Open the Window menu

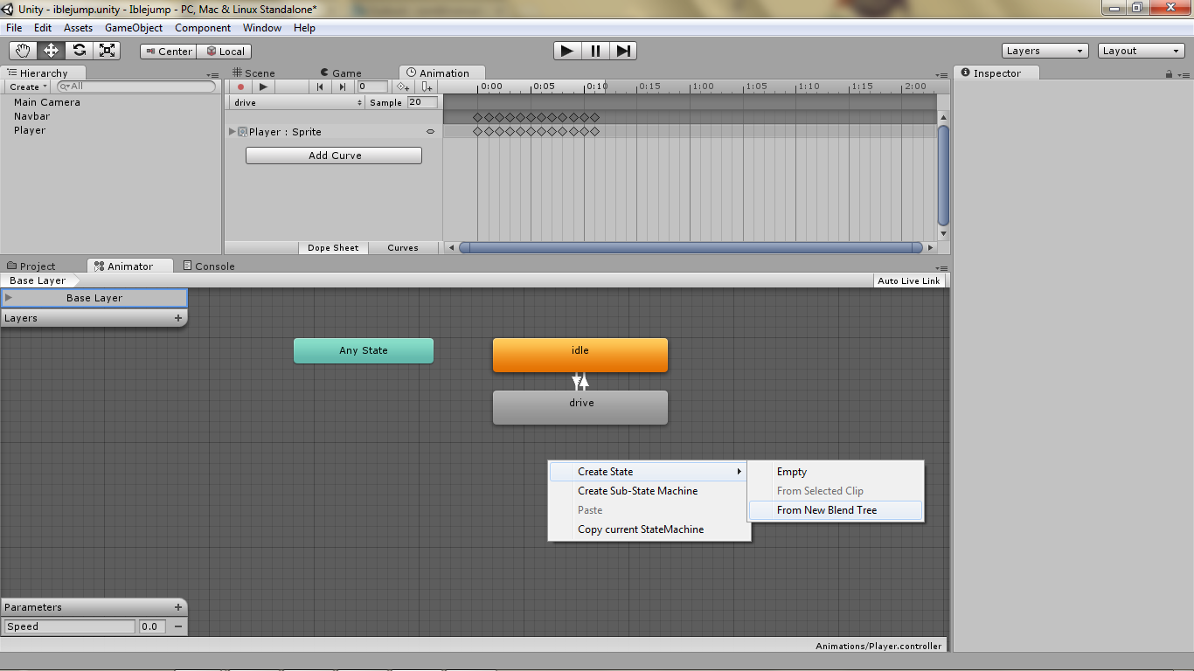pyautogui.click(x=262, y=28)
